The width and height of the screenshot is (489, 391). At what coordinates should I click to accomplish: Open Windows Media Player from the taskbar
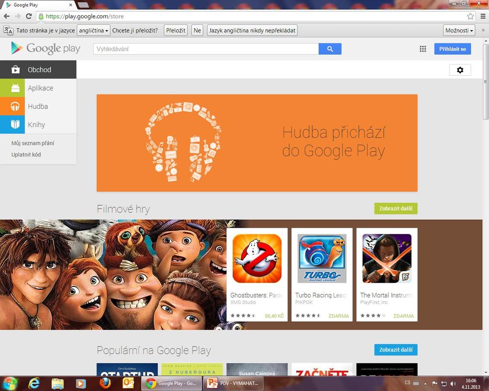pyautogui.click(x=81, y=383)
